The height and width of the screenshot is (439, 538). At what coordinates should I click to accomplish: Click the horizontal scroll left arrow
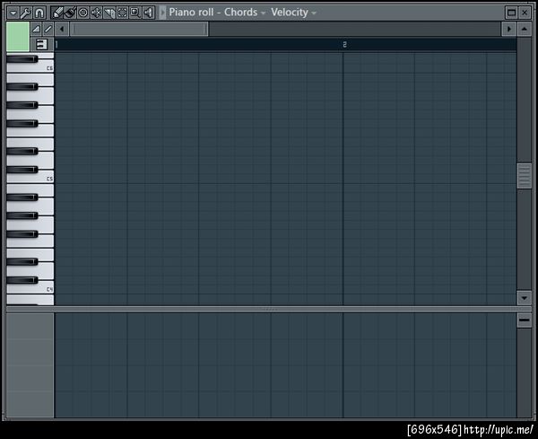(x=62, y=30)
